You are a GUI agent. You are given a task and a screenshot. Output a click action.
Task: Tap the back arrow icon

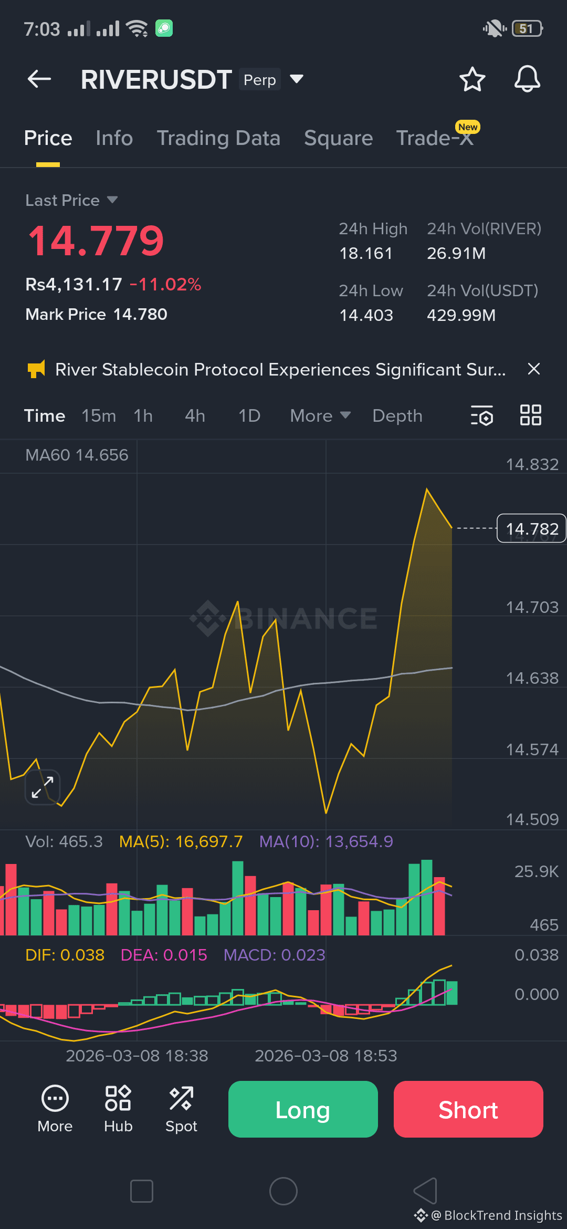pyautogui.click(x=39, y=79)
